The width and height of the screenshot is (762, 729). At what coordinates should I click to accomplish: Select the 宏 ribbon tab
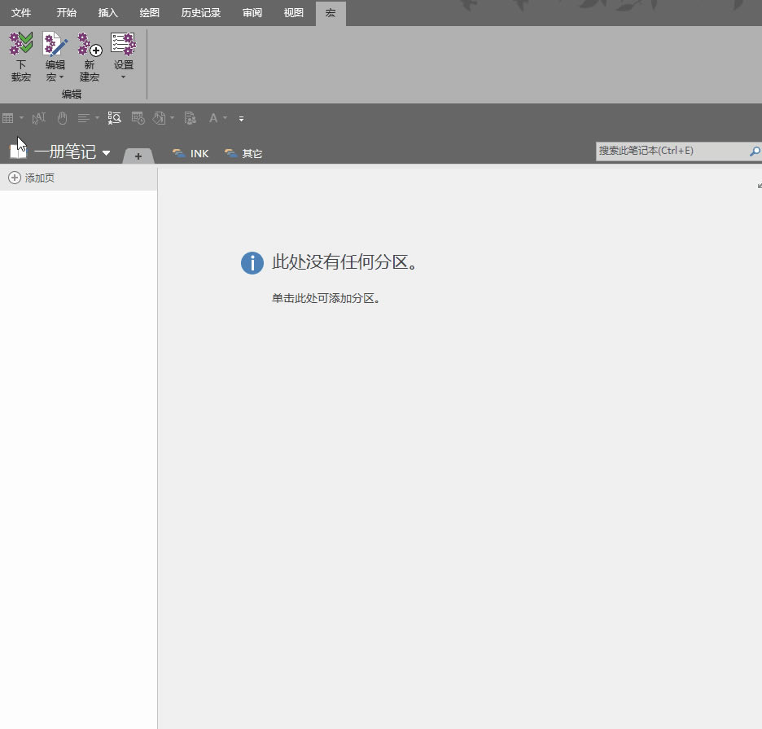click(331, 13)
